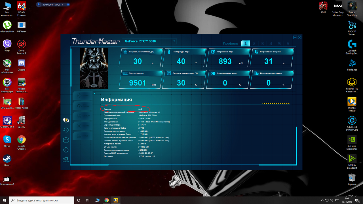Open the AIDA64 Extreme desktop icon

pyautogui.click(x=22, y=9)
